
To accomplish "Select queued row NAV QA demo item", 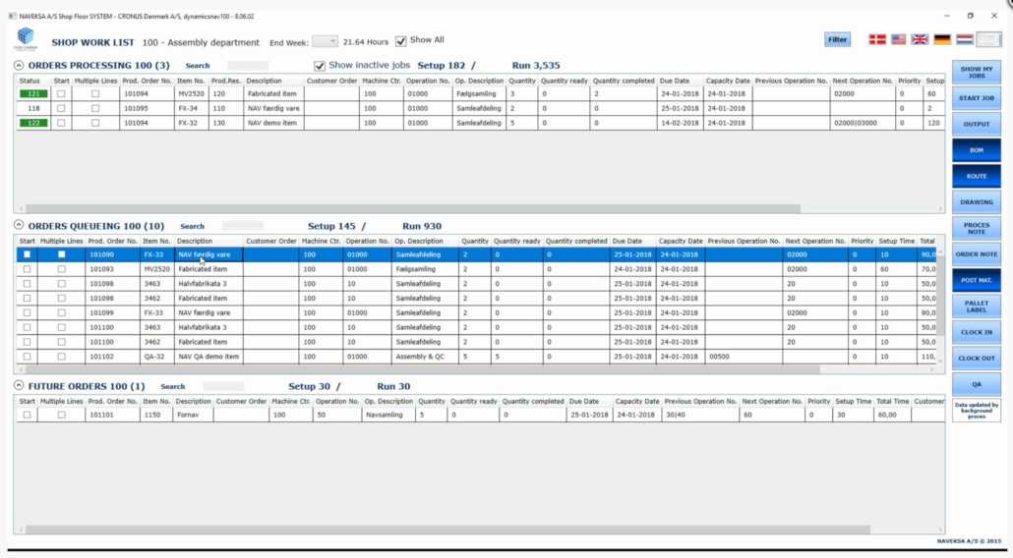I will click(x=476, y=356).
